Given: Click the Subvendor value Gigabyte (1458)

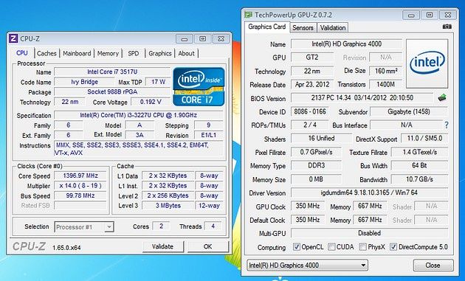Looking at the screenshot, I should pyautogui.click(x=409, y=111).
